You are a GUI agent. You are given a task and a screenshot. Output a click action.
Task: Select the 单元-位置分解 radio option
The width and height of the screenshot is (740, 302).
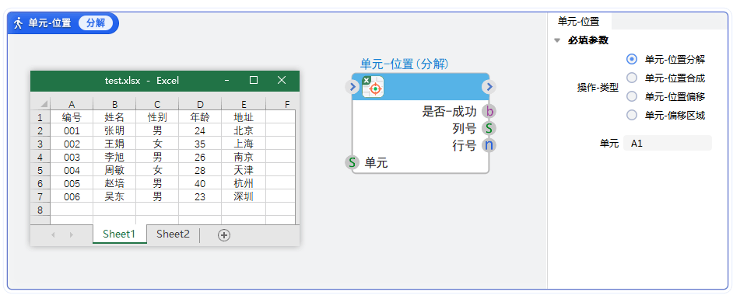(632, 59)
